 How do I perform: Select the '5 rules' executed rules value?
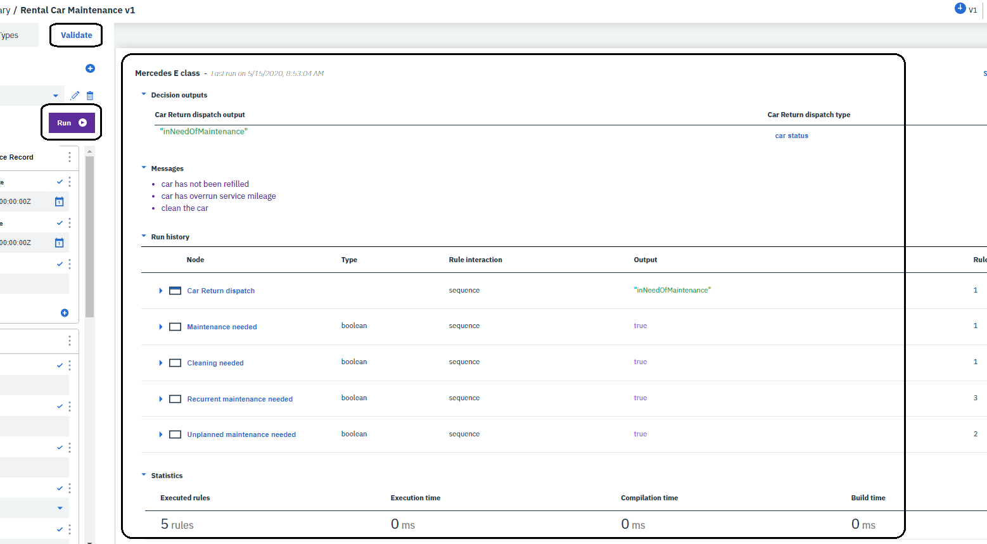(177, 524)
